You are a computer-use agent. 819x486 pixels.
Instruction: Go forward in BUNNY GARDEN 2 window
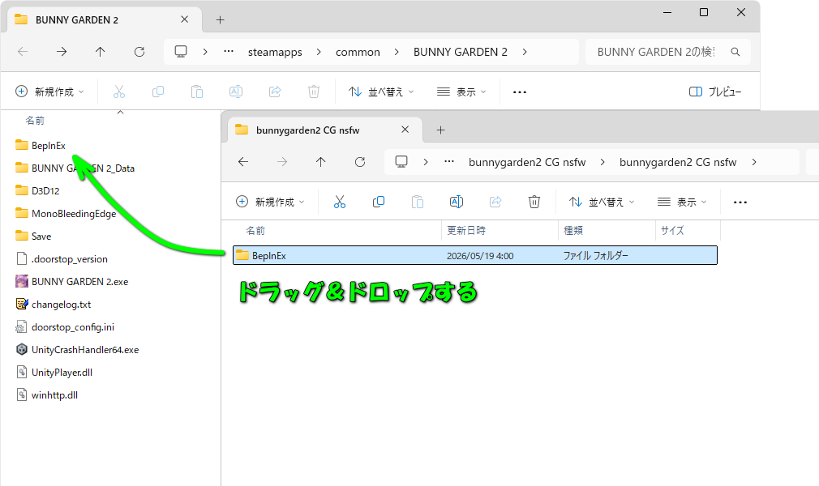pos(62,52)
